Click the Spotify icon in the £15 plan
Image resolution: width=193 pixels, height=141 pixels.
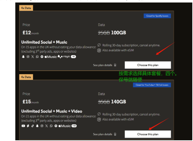point(56,126)
